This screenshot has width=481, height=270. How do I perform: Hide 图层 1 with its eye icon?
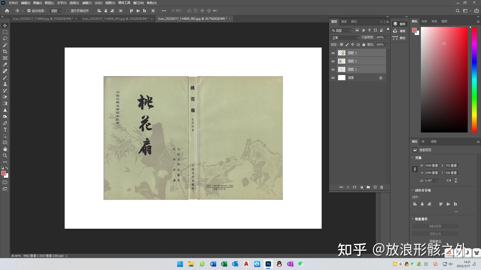point(333,70)
